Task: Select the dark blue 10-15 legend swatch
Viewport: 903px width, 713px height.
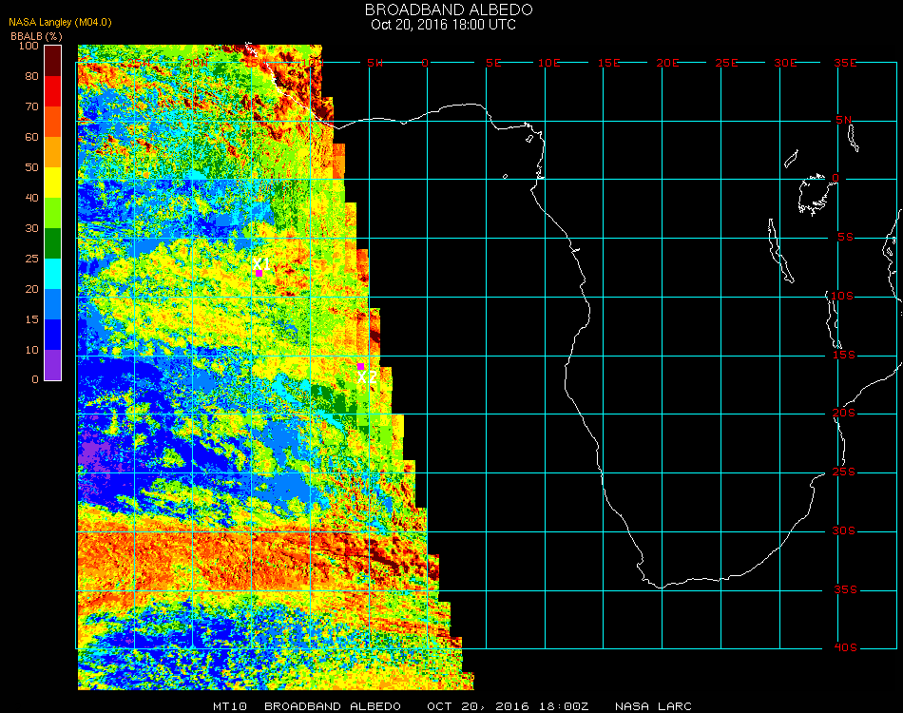Action: [x=53, y=335]
